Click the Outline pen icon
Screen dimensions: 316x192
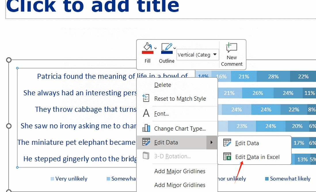point(167,47)
